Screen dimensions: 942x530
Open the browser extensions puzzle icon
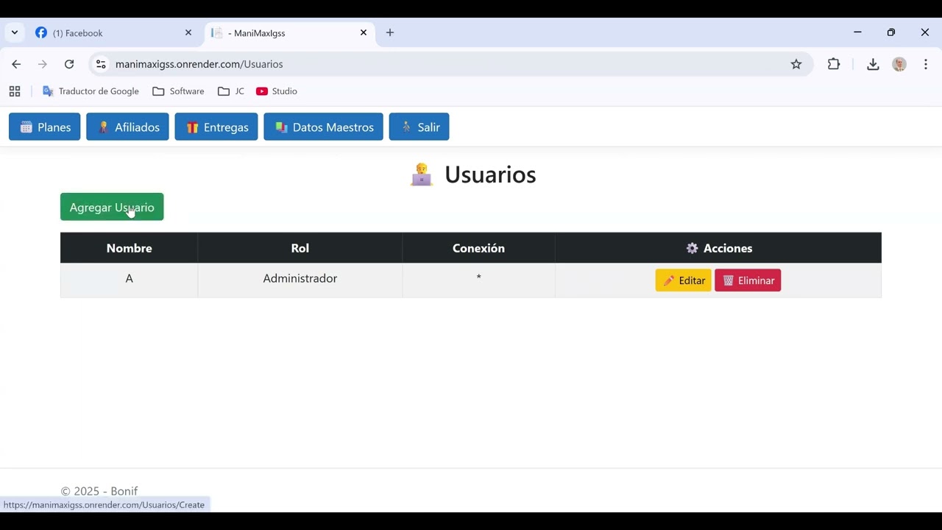[834, 64]
